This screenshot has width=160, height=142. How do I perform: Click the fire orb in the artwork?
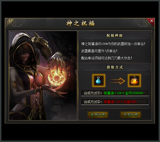[56, 76]
